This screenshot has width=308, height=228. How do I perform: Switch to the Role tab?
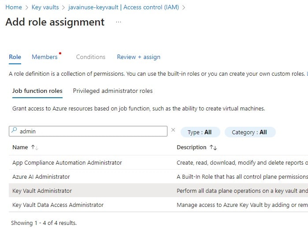click(15, 57)
